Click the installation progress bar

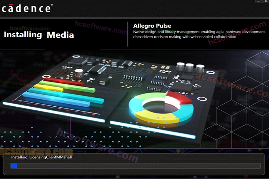tap(136, 166)
